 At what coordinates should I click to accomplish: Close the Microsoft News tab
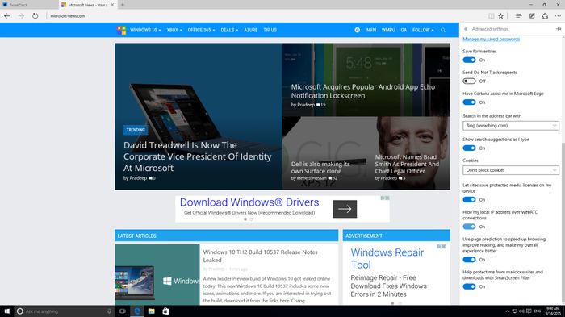[x=112, y=5]
